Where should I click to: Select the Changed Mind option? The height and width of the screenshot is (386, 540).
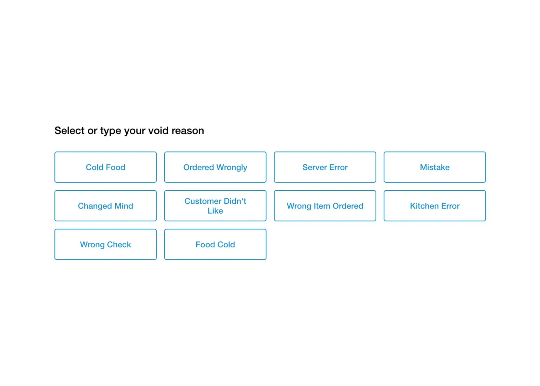tap(105, 206)
